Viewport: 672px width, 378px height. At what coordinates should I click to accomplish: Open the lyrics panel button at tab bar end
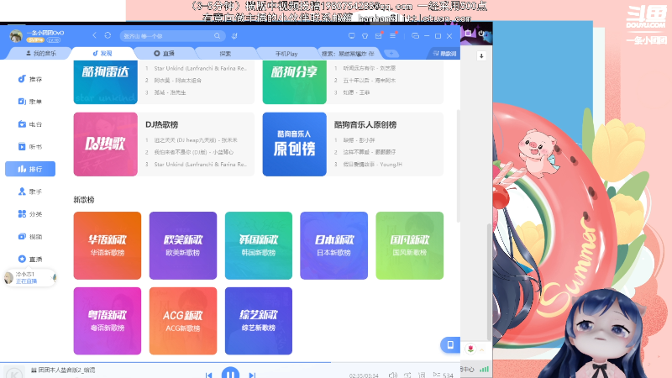[444, 54]
